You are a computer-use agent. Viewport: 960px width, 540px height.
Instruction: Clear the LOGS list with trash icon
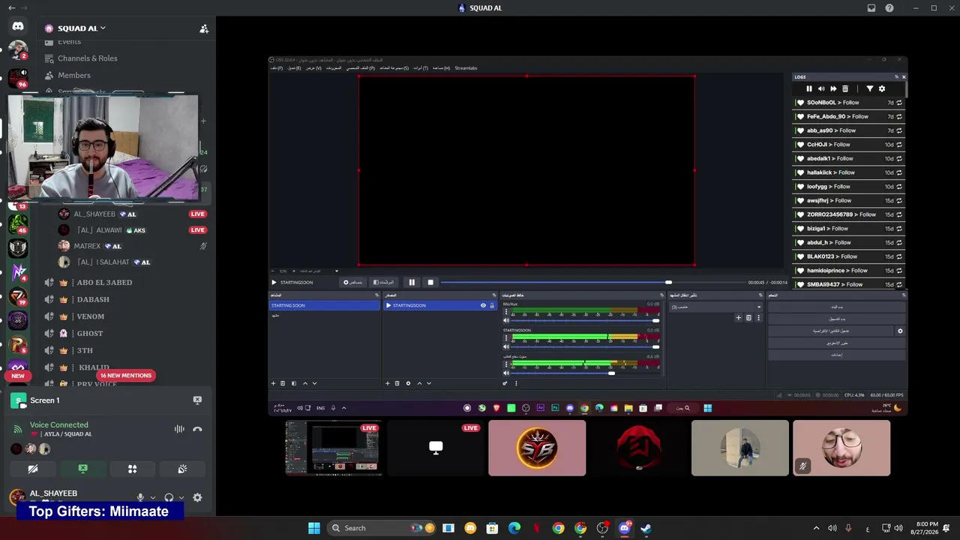pyautogui.click(x=845, y=88)
